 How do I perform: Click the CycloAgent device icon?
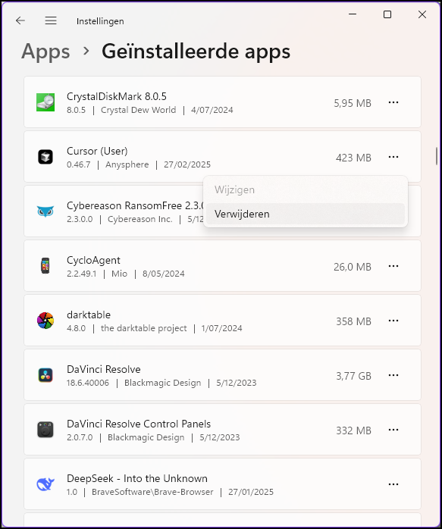pyautogui.click(x=45, y=265)
